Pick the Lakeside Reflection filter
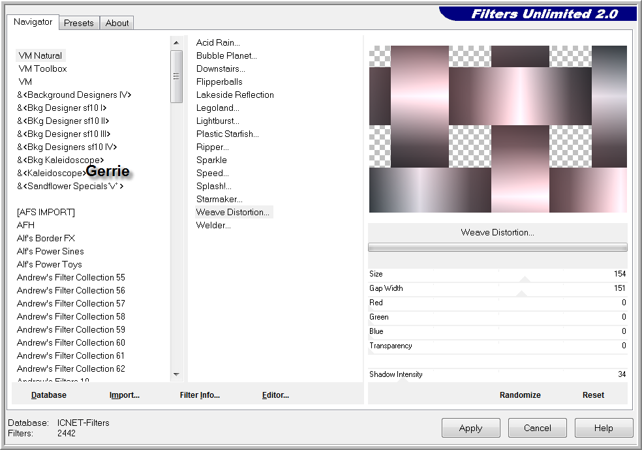642x450 pixels. 235,95
